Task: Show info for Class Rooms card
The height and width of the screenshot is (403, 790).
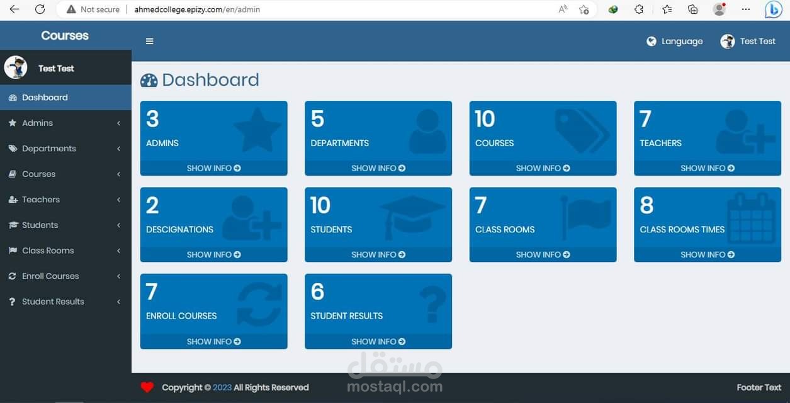Action: (x=543, y=254)
